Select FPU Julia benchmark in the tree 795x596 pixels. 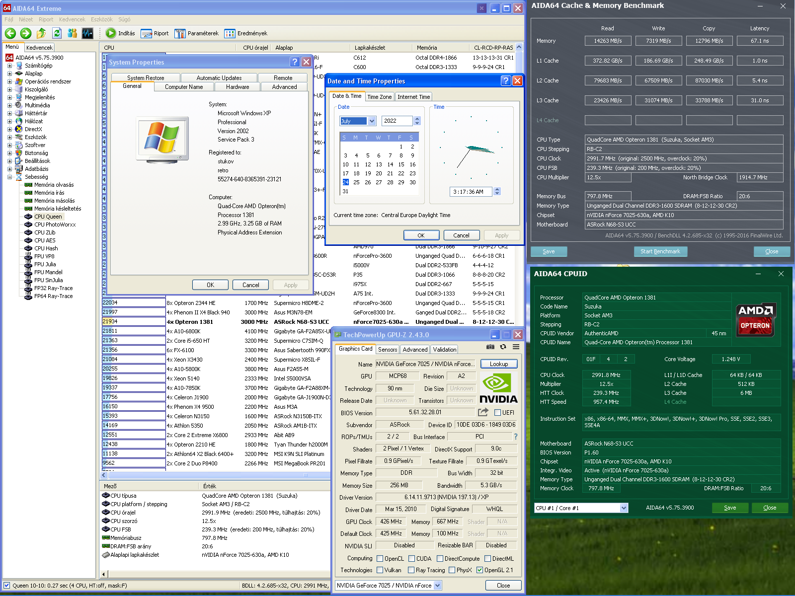coord(45,264)
